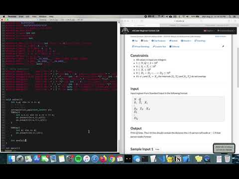Open the Tasks tab on AtCoder page

(x=144, y=41)
